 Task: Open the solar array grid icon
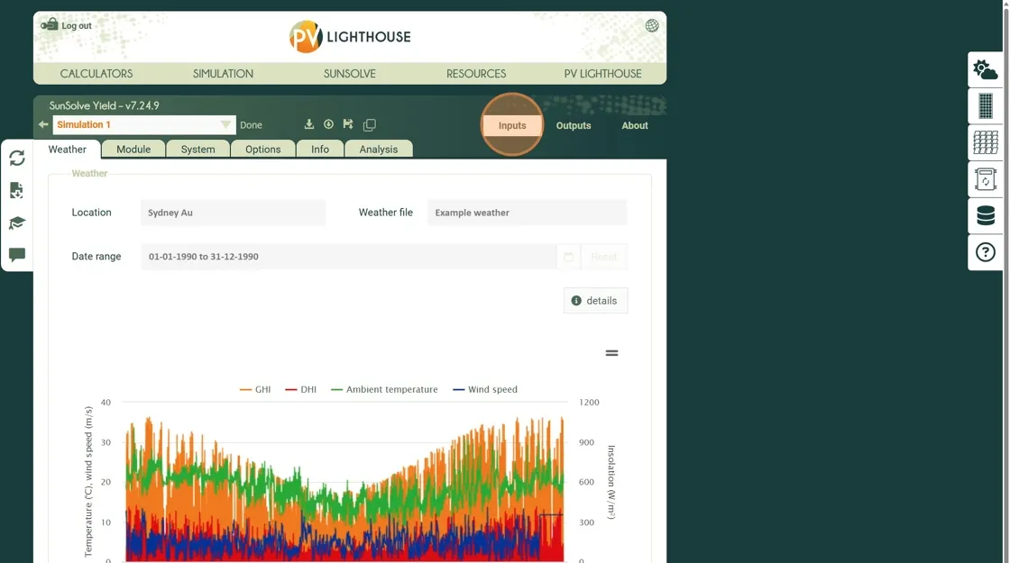[985, 142]
